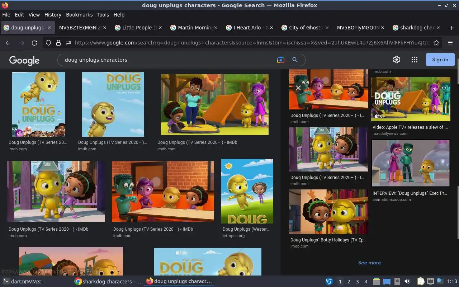The width and height of the screenshot is (459, 287).
Task: Close the 'doug unplugs' tab
Action: click(49, 28)
